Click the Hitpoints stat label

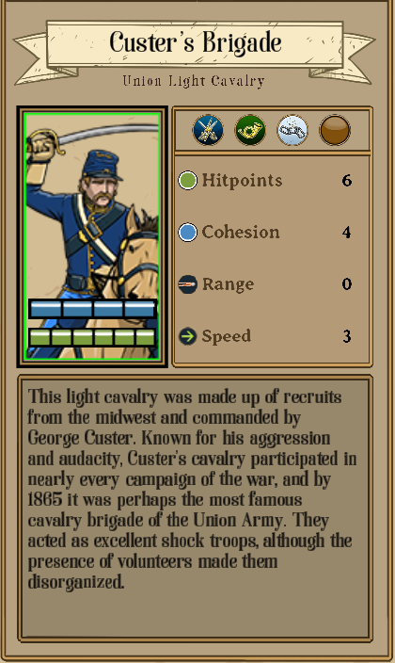click(x=242, y=181)
